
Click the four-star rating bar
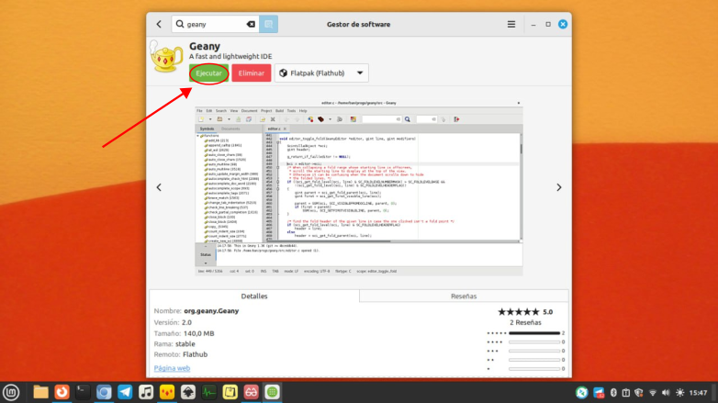point(534,342)
